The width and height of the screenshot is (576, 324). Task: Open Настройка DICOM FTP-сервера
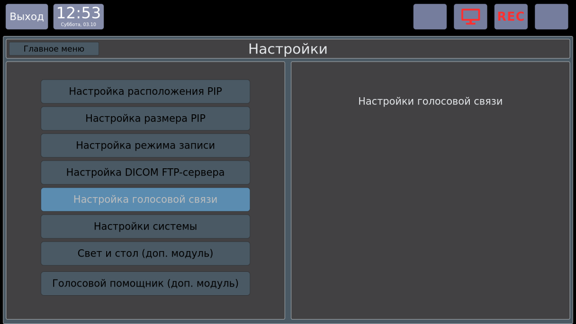coord(145,172)
